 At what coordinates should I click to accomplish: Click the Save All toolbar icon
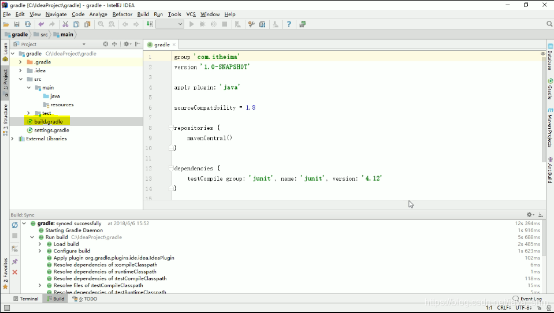[x=17, y=24]
